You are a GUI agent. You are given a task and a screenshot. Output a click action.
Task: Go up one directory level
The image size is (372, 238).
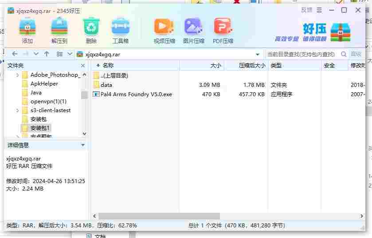(47, 54)
